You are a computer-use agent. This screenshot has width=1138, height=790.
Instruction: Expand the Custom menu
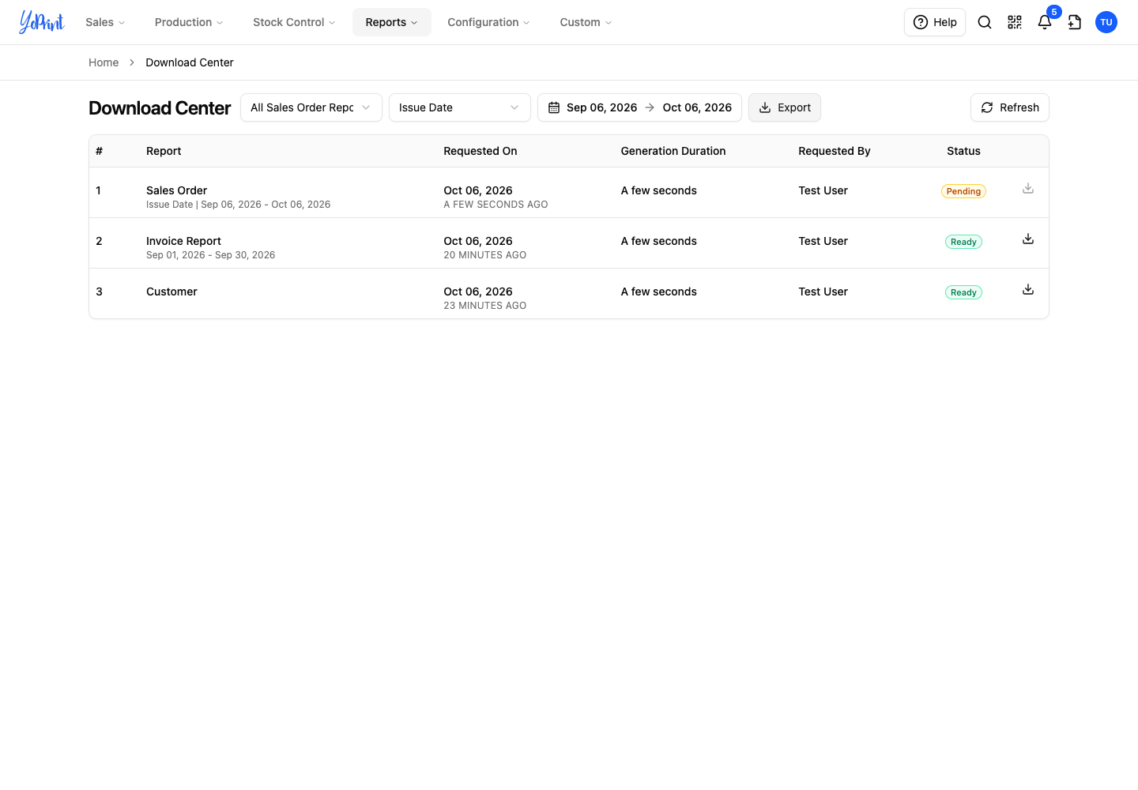(x=586, y=22)
